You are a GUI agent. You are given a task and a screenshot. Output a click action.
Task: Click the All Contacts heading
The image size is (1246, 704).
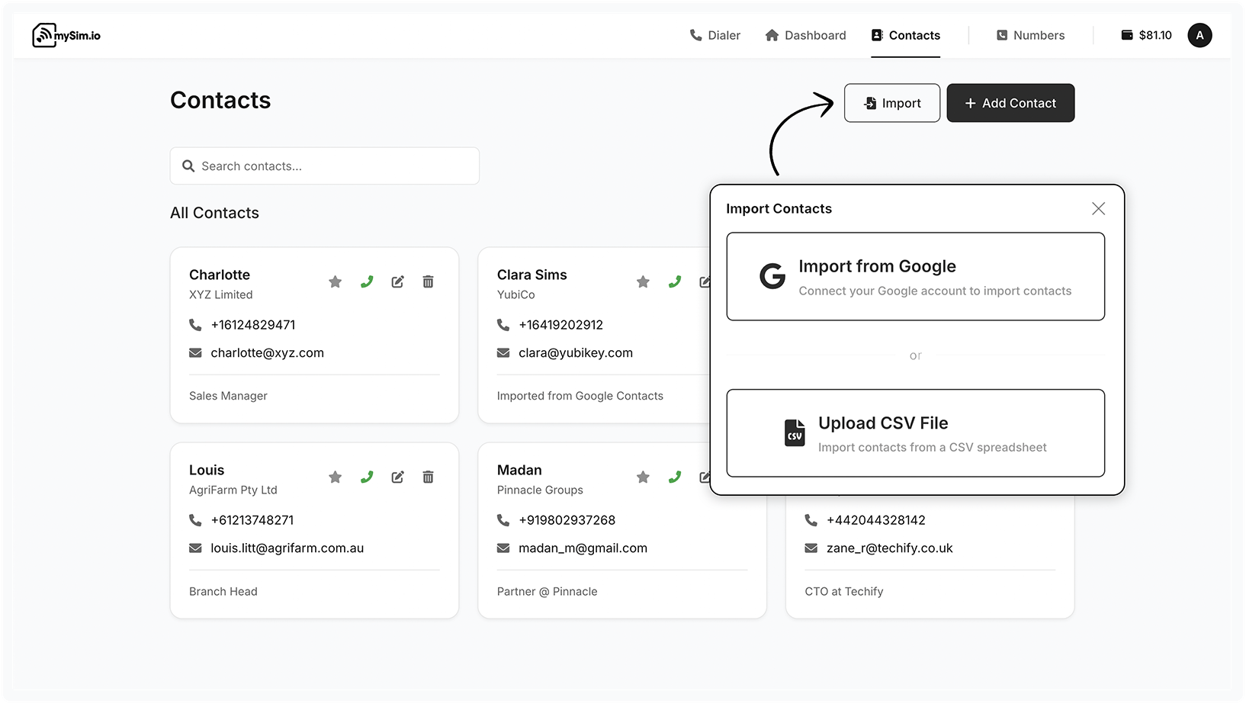(x=214, y=213)
